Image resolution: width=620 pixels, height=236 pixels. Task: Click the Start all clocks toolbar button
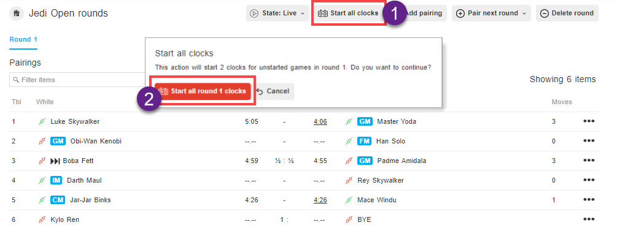348,13
